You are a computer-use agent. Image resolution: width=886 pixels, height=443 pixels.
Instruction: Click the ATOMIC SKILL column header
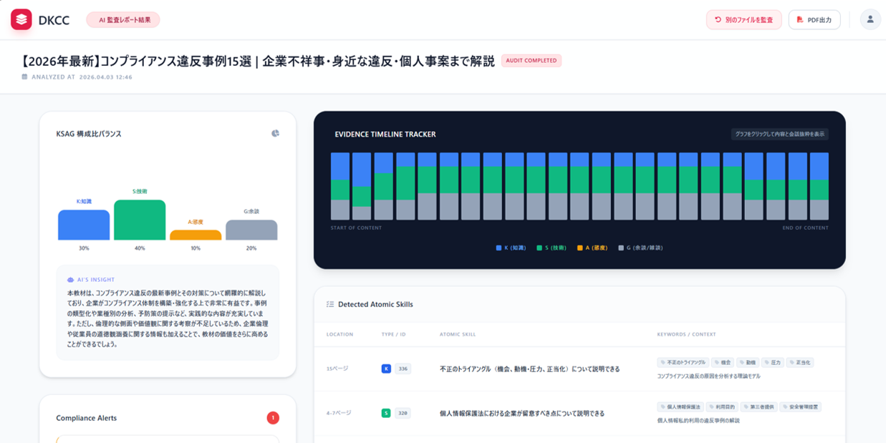[458, 334]
